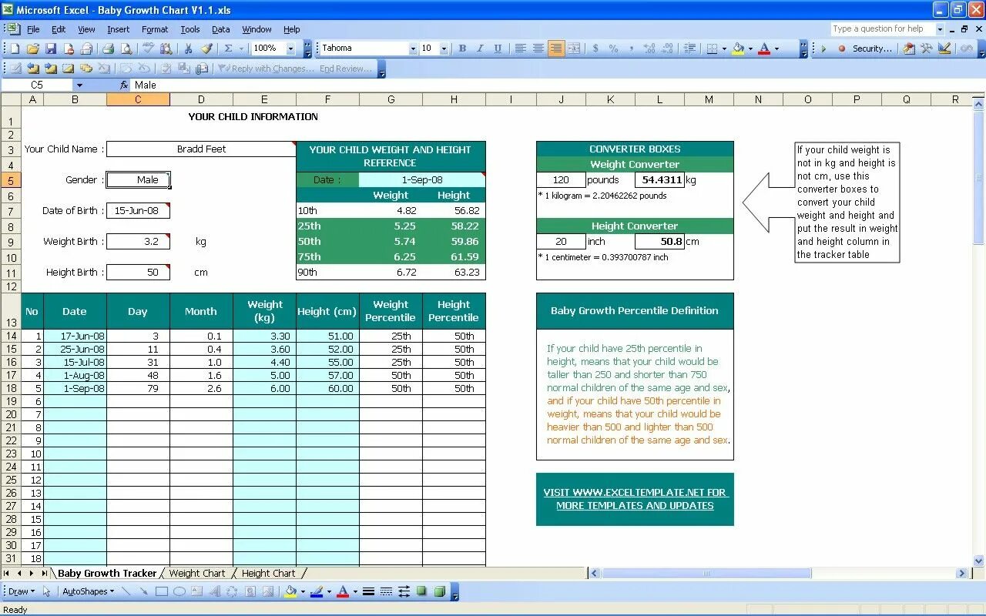Image resolution: width=986 pixels, height=616 pixels.
Task: Apply italic formatting with I button
Action: 480,49
